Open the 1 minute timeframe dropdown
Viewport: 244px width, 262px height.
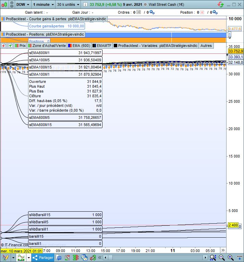[x=43, y=4]
